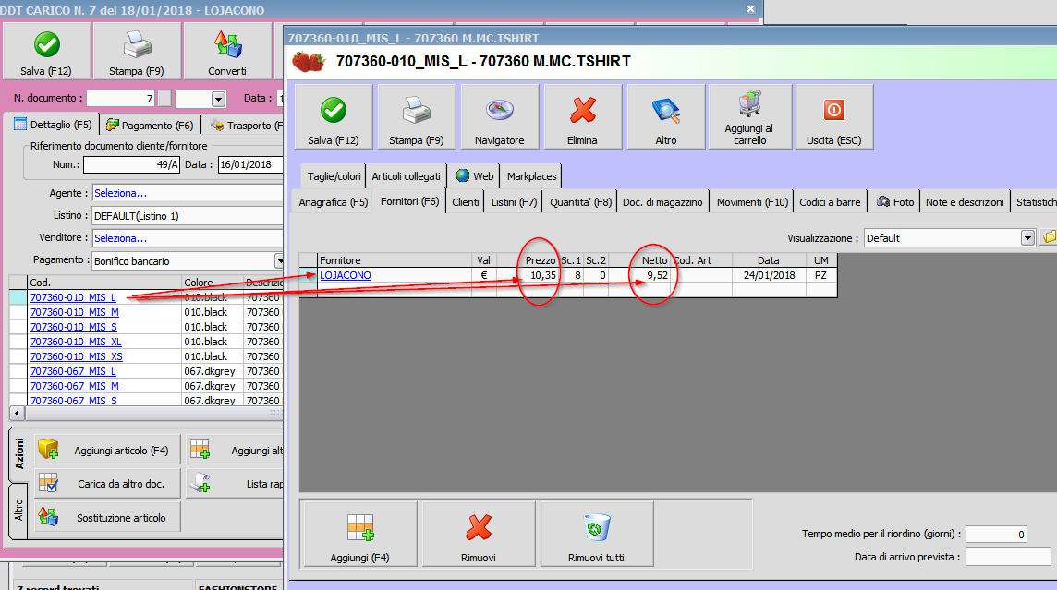Click Stampa (F9) in the DDT Carico window
The width and height of the screenshot is (1057, 590).
click(x=137, y=51)
